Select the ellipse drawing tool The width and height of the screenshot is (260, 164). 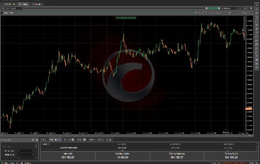point(257,48)
